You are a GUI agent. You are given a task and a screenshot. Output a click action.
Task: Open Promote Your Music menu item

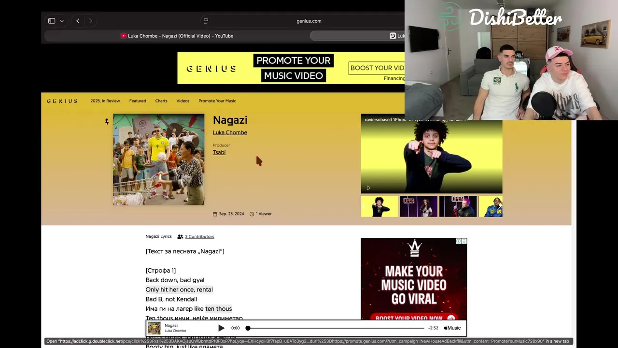tap(217, 101)
